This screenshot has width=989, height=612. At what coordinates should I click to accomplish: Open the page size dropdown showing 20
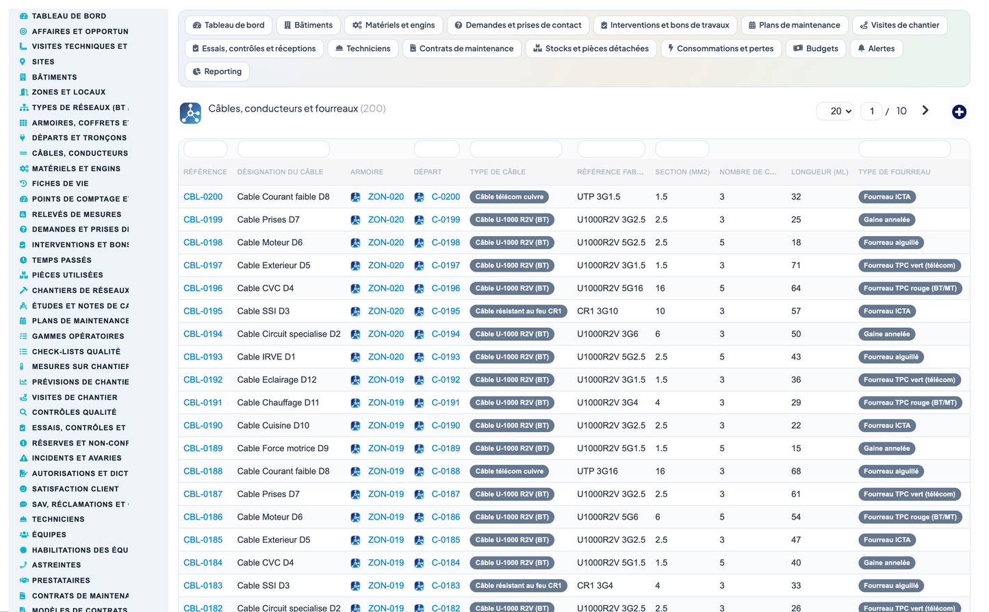835,111
